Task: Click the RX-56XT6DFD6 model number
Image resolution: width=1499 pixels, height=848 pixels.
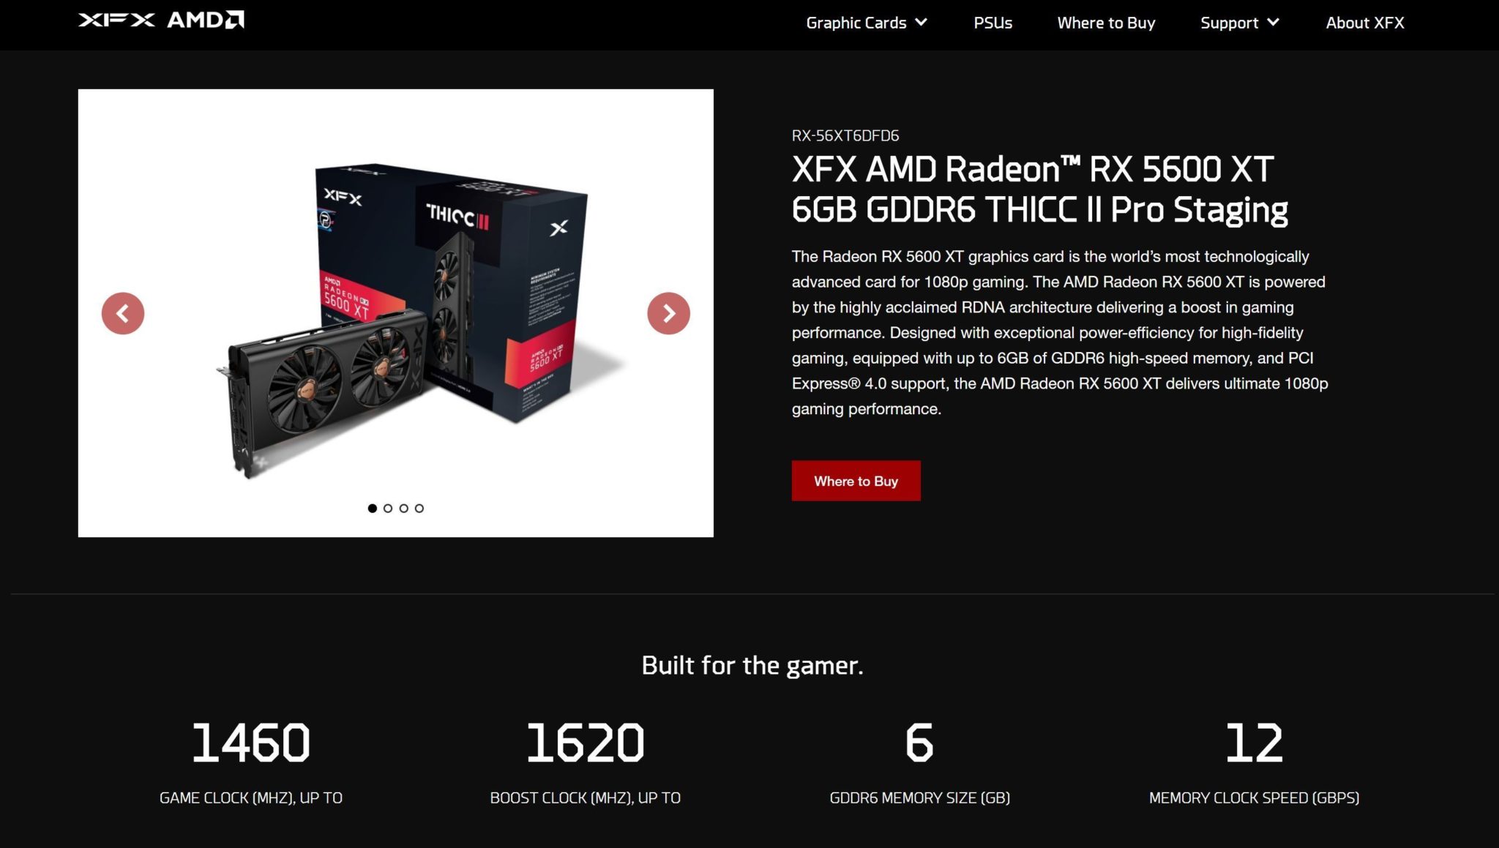Action: [x=845, y=135]
